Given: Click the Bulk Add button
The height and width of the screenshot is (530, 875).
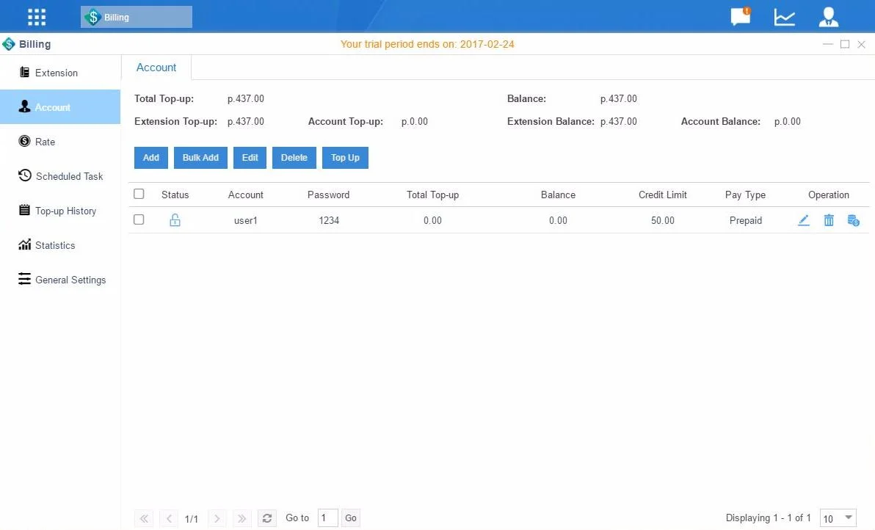Looking at the screenshot, I should coord(200,158).
